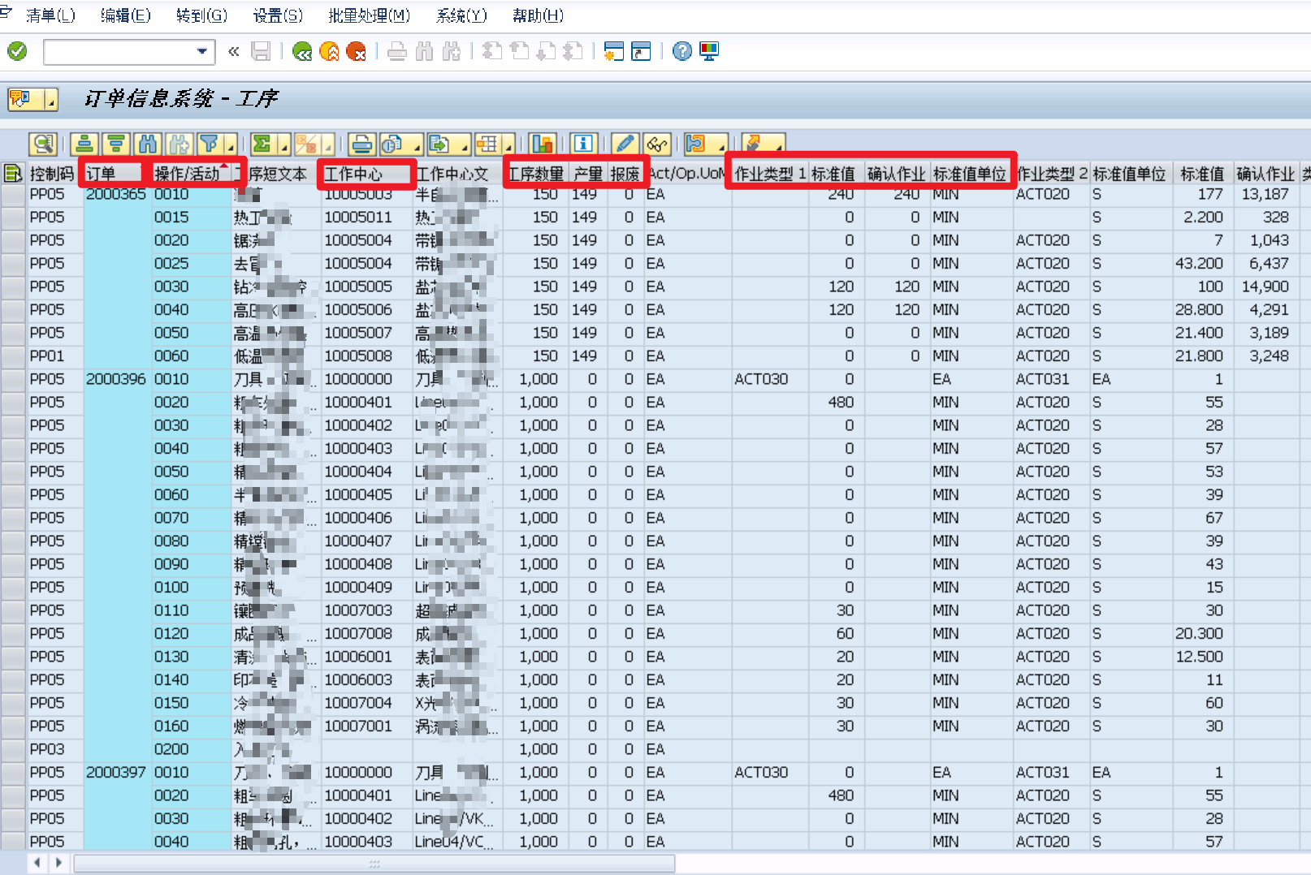Select the pencil Change icon
Image resolution: width=1311 pixels, height=875 pixels.
click(625, 144)
